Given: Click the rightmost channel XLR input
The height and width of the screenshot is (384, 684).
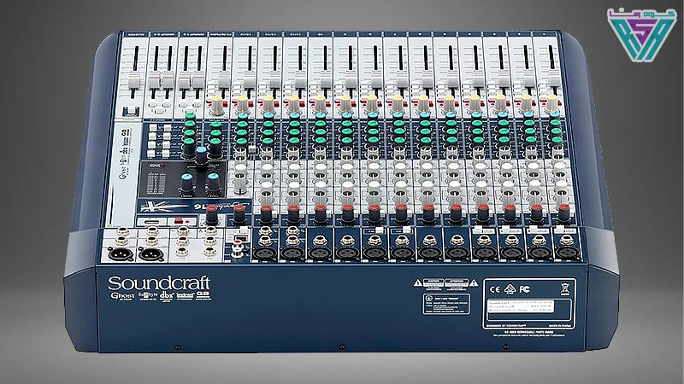Looking at the screenshot, I should 567,253.
